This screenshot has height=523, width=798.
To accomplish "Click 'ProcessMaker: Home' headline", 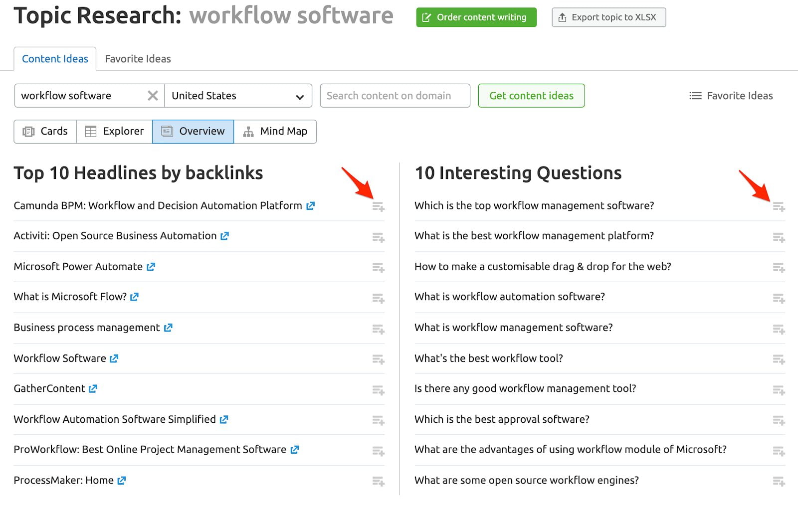I will tap(63, 480).
